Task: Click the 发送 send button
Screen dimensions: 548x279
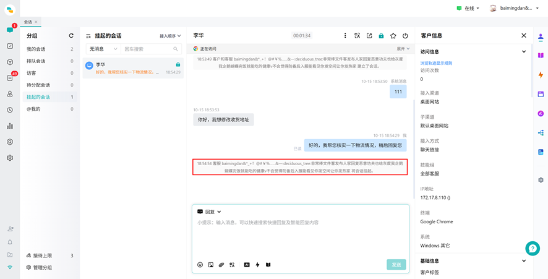Action: tap(396, 265)
